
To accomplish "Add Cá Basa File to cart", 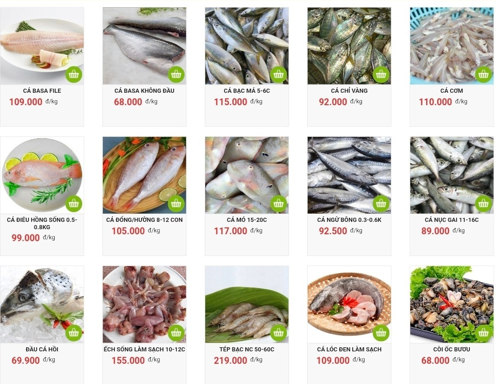I will (73, 74).
